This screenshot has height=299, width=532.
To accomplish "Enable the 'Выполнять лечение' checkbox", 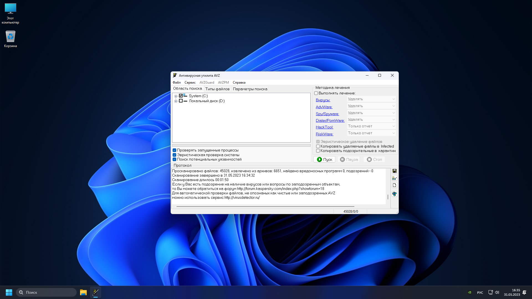I will click(x=316, y=93).
